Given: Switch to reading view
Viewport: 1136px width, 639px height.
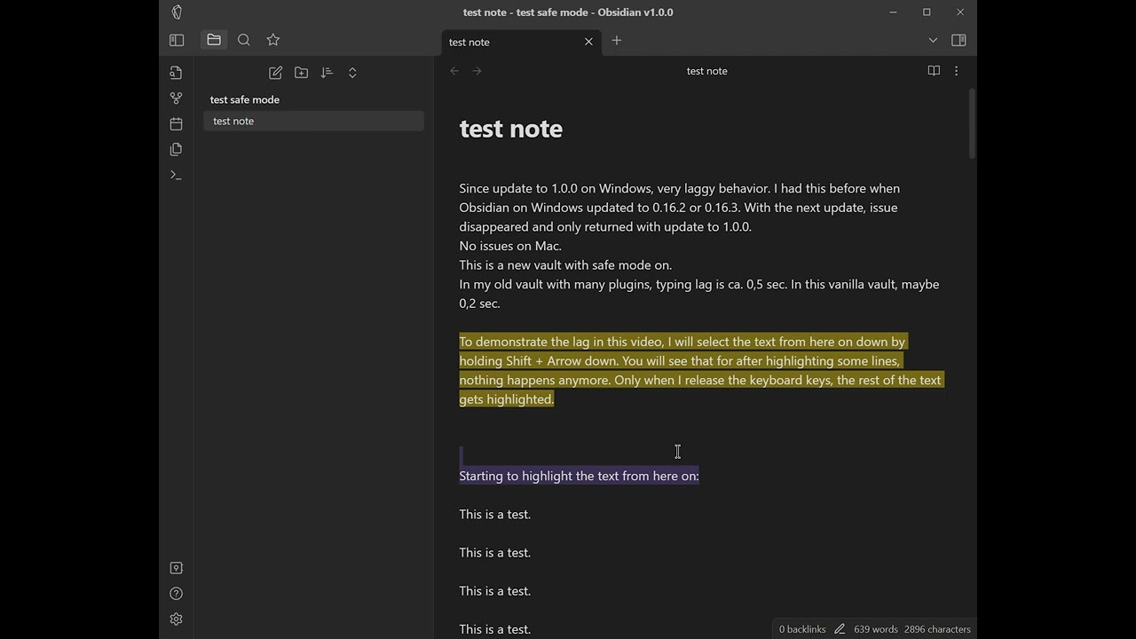Looking at the screenshot, I should point(934,71).
